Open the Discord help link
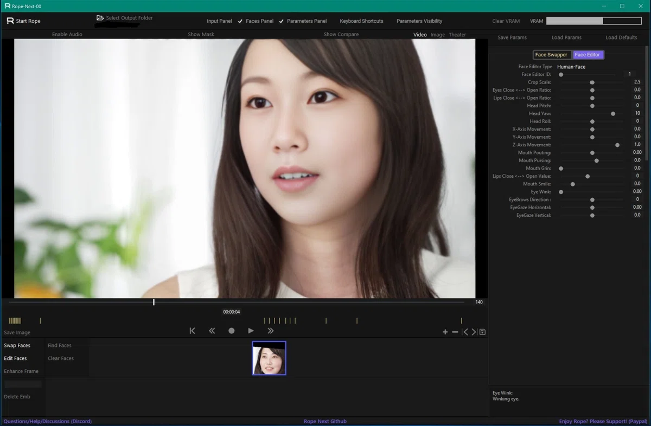Viewport: 651px width, 426px height. [48, 421]
